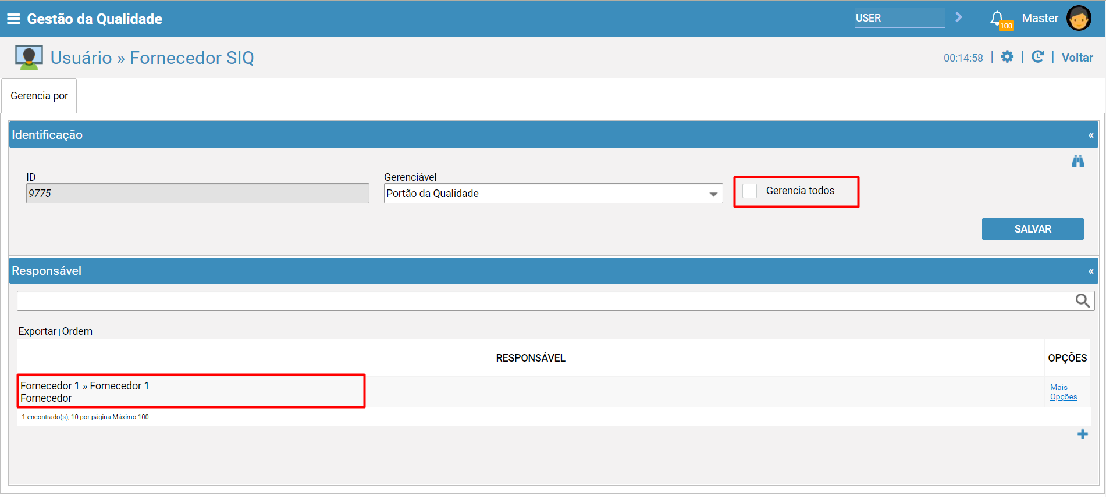Image resolution: width=1106 pixels, height=497 pixels.
Task: Click the user monitor icon beside title
Action: coord(29,58)
